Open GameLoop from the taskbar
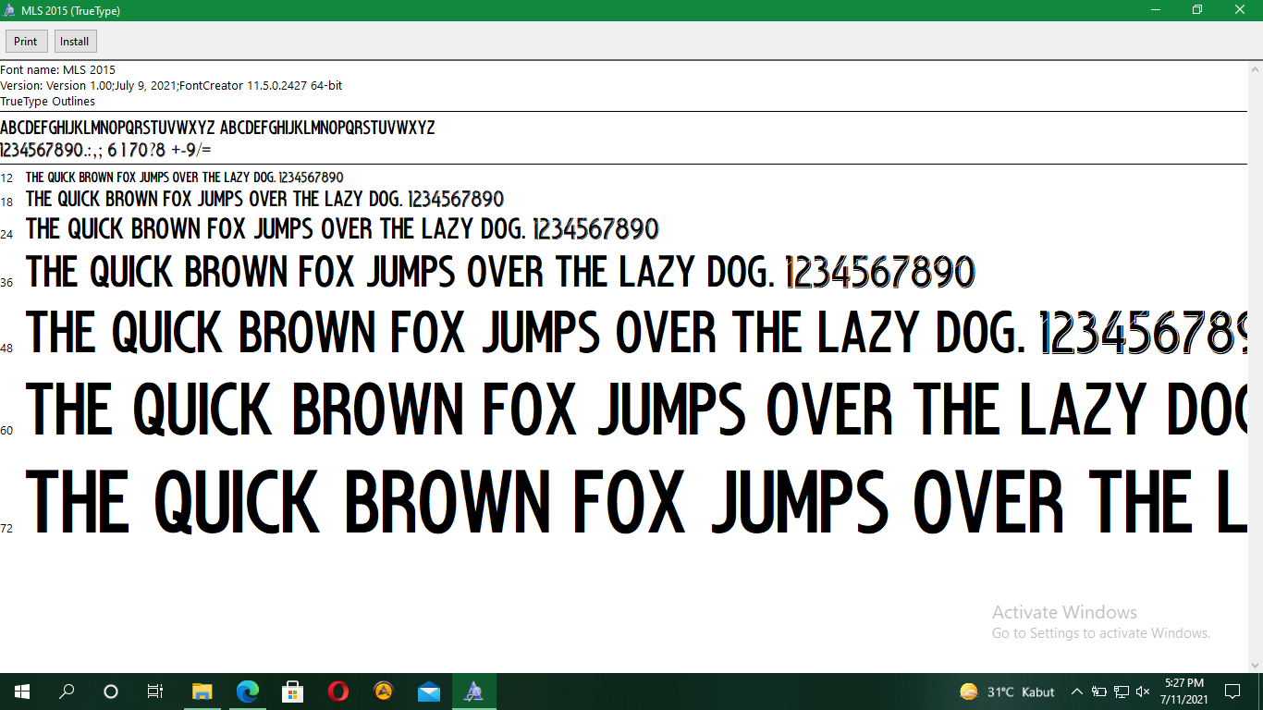Viewport: 1263px width, 710px height. click(x=382, y=691)
